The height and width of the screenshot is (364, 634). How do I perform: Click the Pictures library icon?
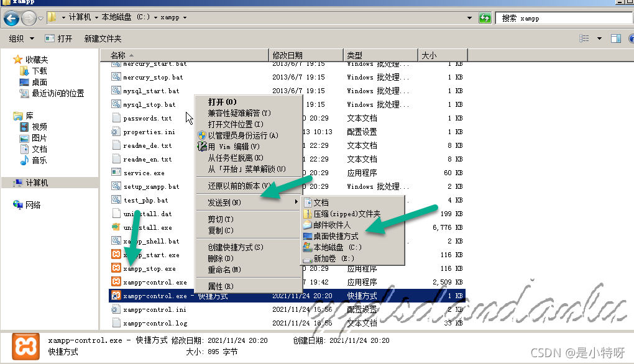24,138
